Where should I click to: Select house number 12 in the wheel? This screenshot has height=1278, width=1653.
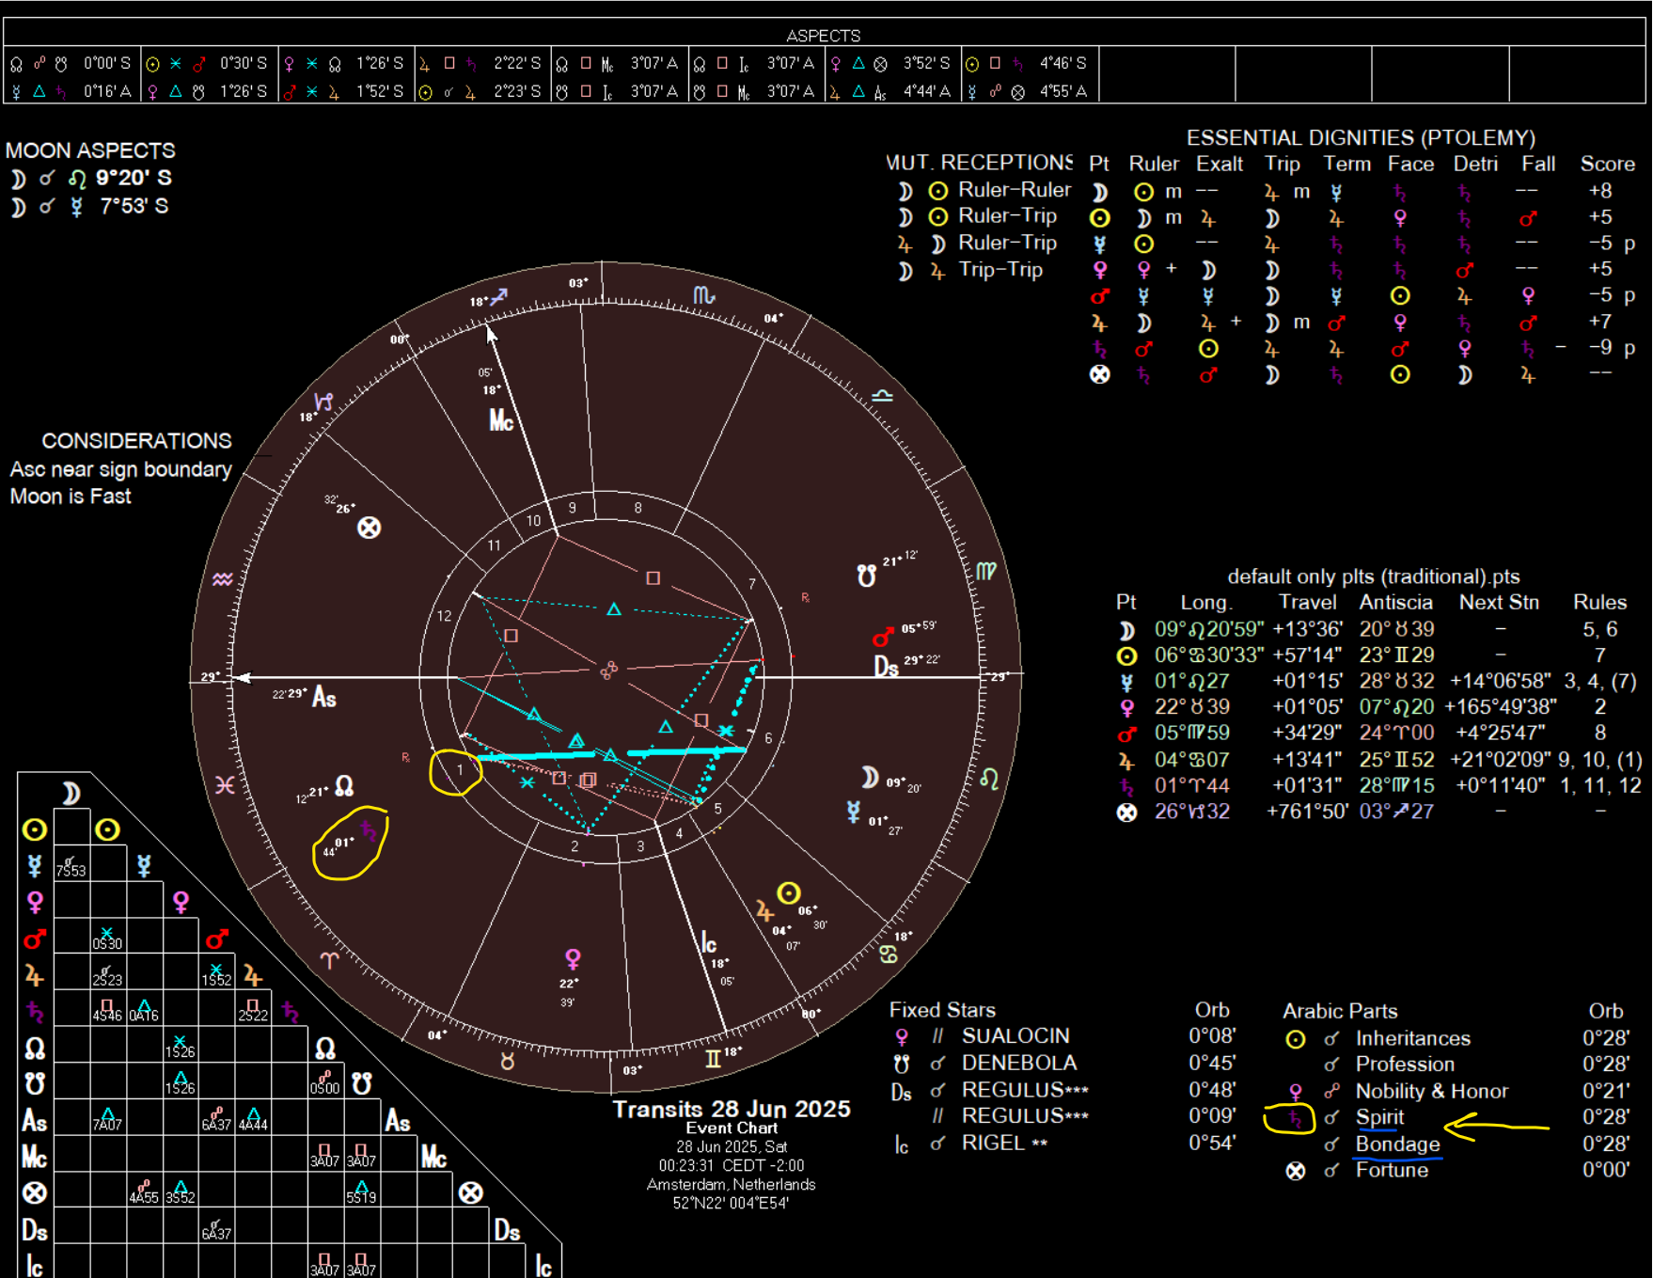(444, 616)
